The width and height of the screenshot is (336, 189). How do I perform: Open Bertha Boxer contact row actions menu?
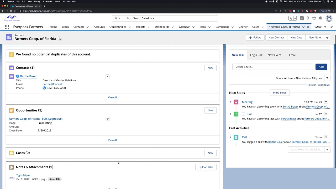[x=107, y=76]
